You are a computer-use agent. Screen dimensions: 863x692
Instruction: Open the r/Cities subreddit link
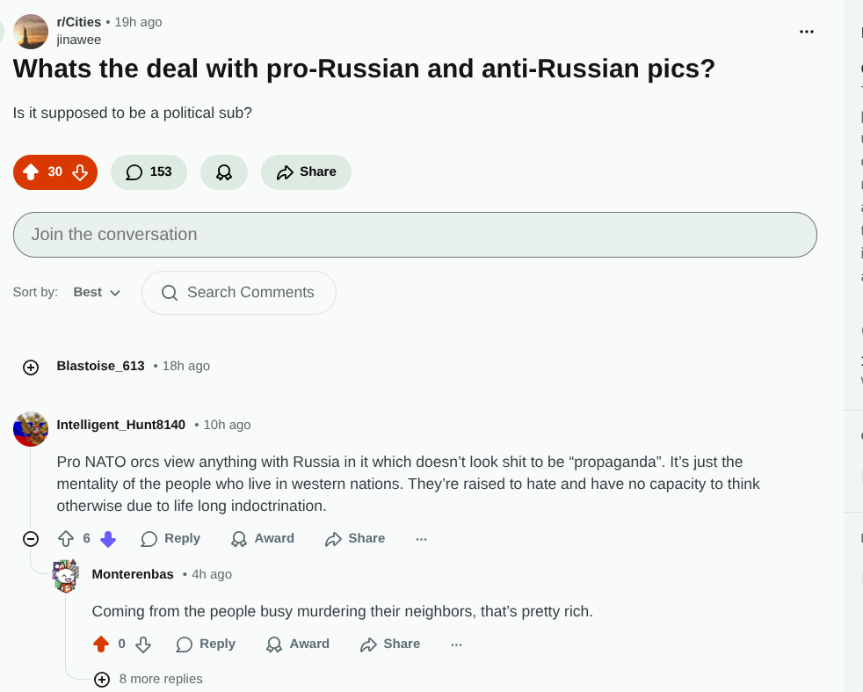(x=78, y=22)
